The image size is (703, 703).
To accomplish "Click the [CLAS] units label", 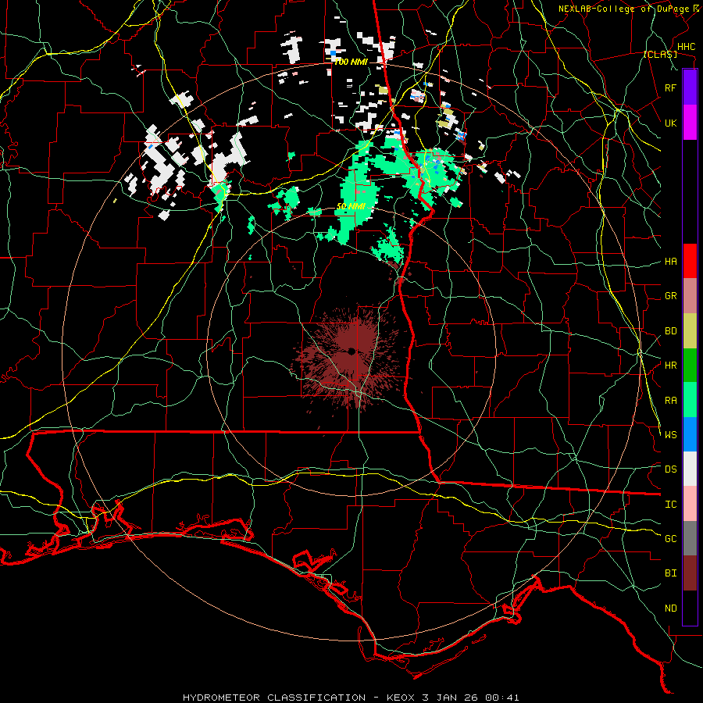I will pyautogui.click(x=660, y=54).
